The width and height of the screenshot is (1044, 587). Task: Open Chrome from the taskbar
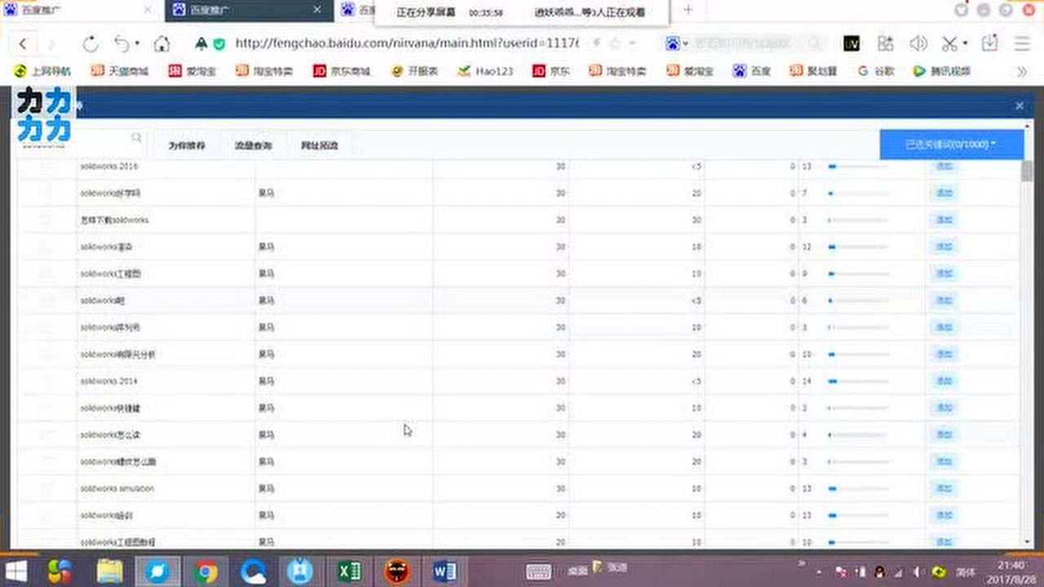tap(206, 572)
